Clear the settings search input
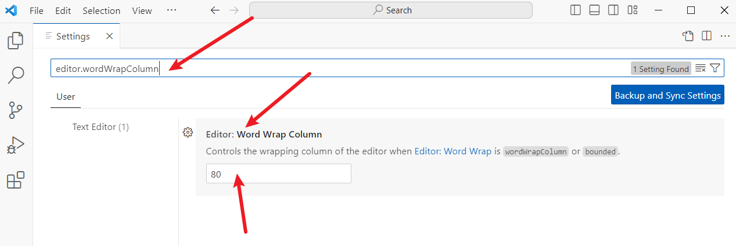Viewport: 736px width, 246px height. (701, 68)
